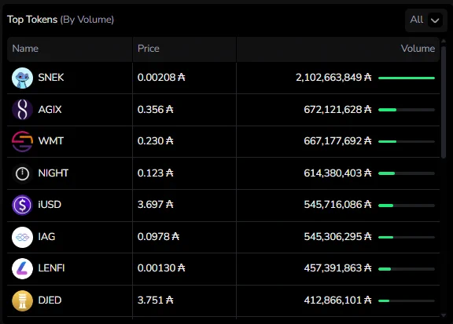Click the WMT token logo

tap(22, 141)
